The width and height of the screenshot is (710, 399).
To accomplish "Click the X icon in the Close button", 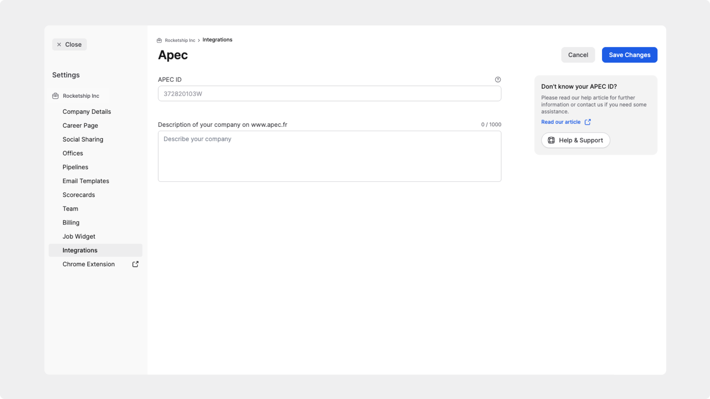I will click(x=59, y=45).
